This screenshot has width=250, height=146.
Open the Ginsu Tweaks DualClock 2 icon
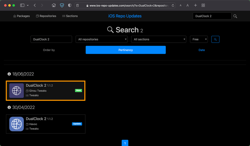pyautogui.click(x=17, y=91)
